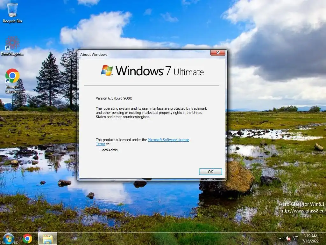This screenshot has height=245, width=326.
Task: Click the LocalAdmin licensee name
Action: [x=109, y=150]
